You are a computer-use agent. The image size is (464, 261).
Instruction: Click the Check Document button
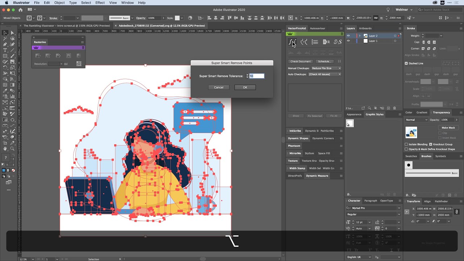pyautogui.click(x=301, y=61)
